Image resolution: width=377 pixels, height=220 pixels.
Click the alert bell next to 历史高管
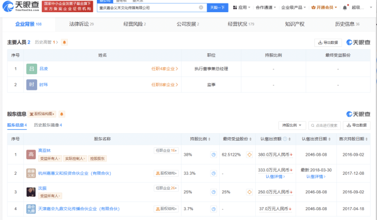(64, 42)
